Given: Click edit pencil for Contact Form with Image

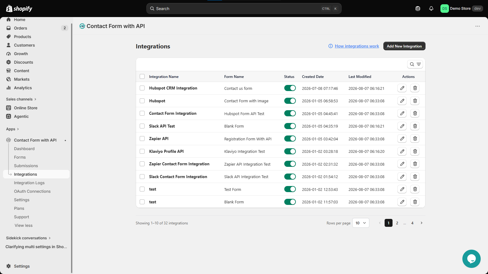Looking at the screenshot, I should point(402,101).
